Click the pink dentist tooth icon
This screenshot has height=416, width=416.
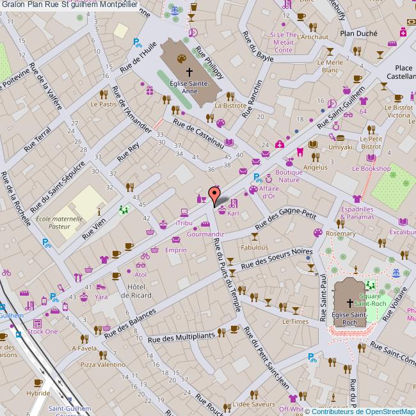299,152
